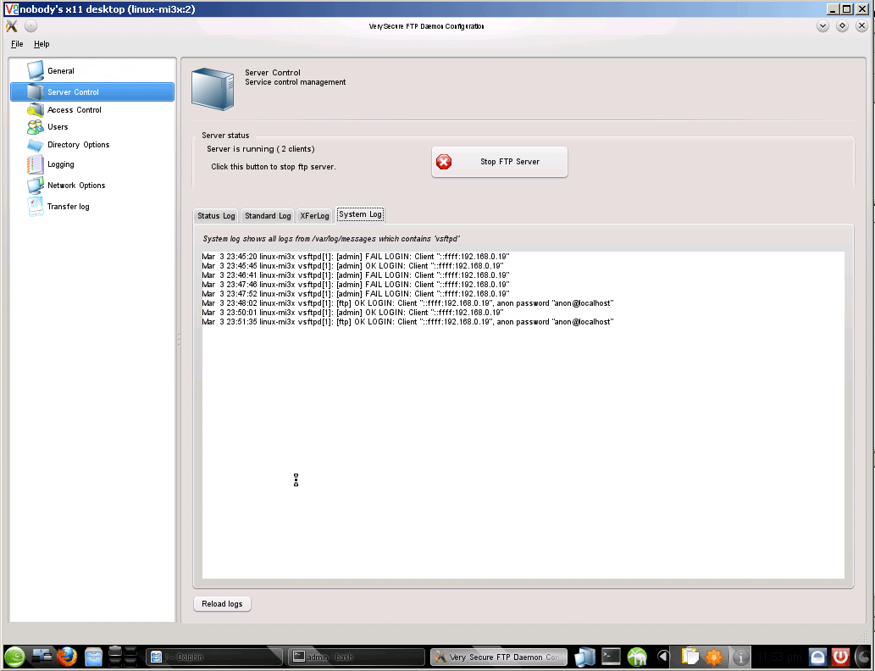Click the 23:48:02 ftp OK LOGIN log line

point(408,303)
